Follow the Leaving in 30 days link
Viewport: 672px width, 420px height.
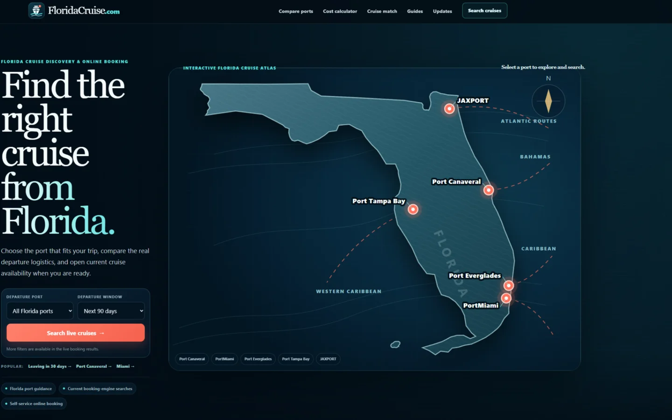point(49,366)
